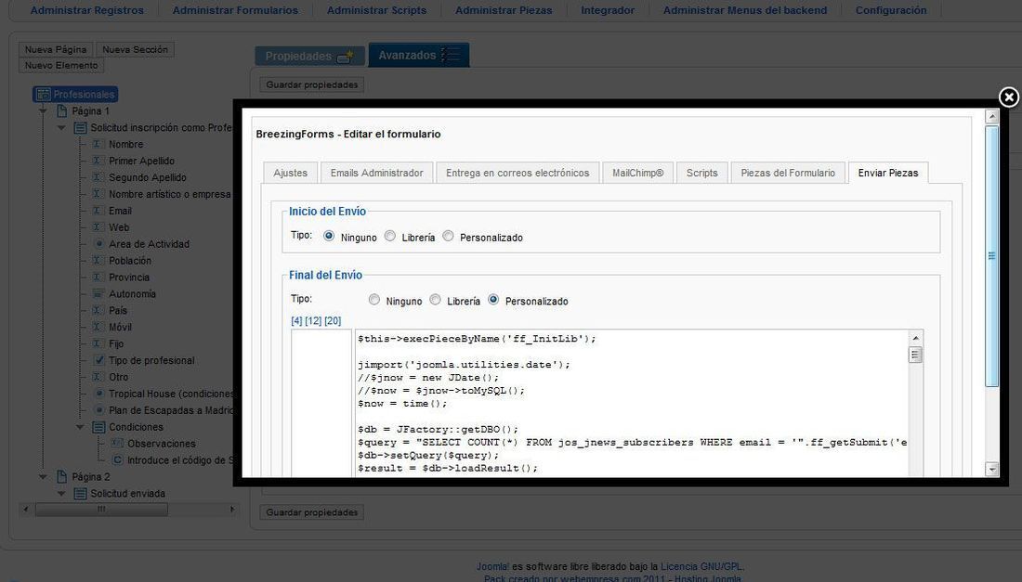Select Librería for Inicio del Envío
This screenshot has height=582, width=1022.
(x=390, y=236)
